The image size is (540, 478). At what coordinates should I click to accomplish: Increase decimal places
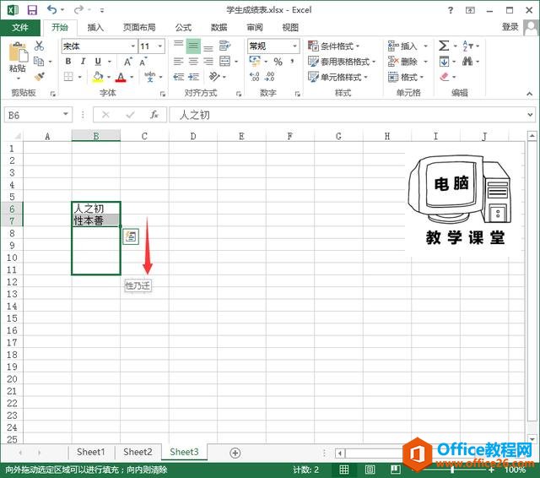[x=254, y=77]
